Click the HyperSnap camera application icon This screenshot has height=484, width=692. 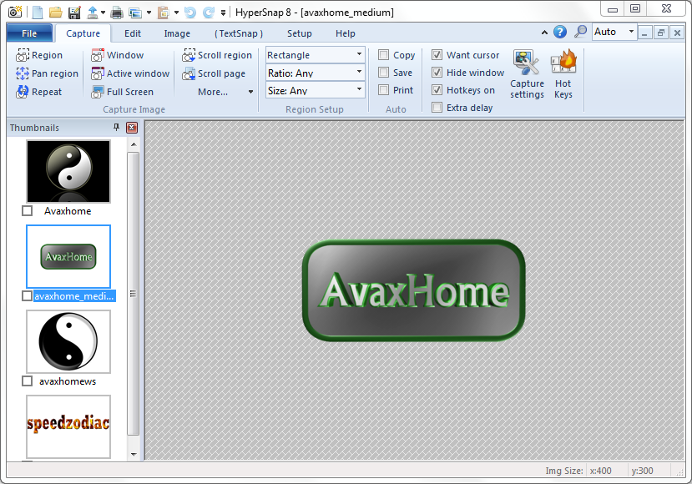[14, 12]
